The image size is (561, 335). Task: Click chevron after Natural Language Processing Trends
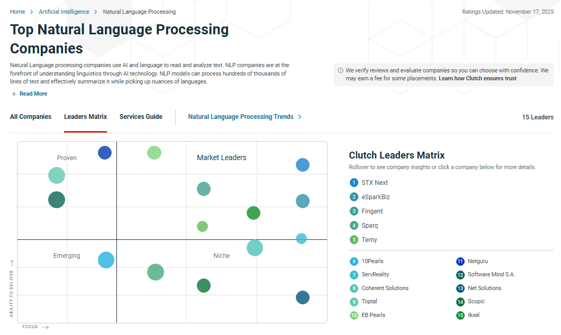click(300, 117)
